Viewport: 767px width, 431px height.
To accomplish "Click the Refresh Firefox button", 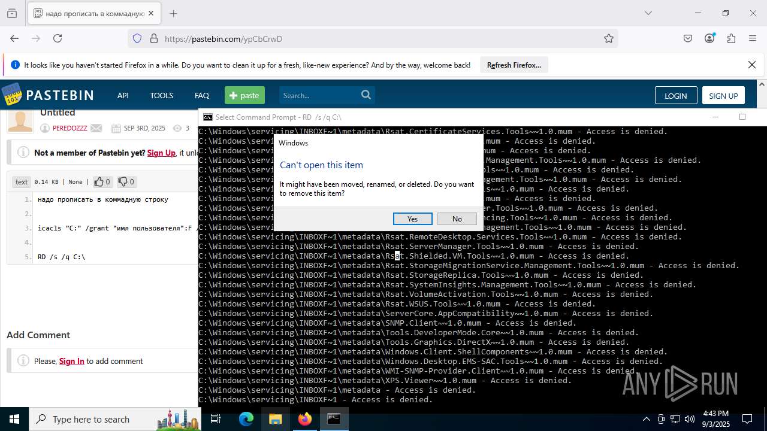I will click(x=514, y=65).
